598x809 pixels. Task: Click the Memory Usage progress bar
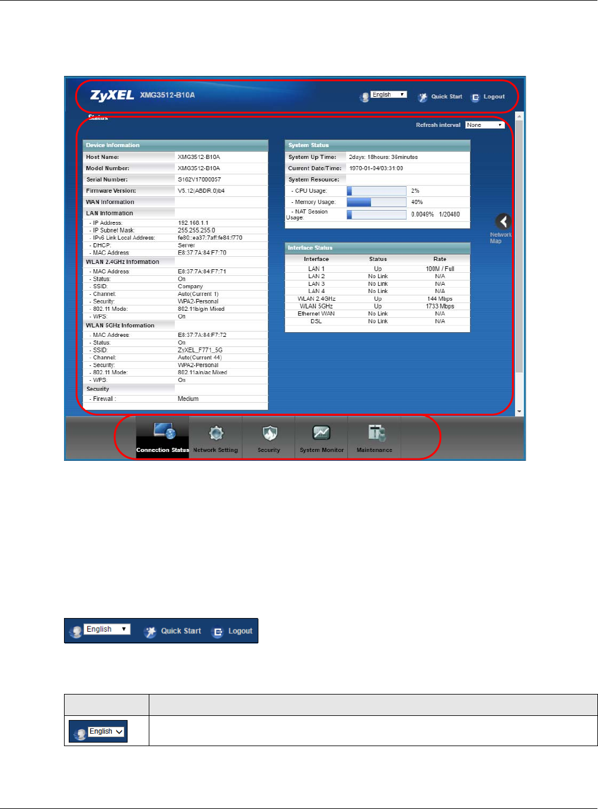376,202
